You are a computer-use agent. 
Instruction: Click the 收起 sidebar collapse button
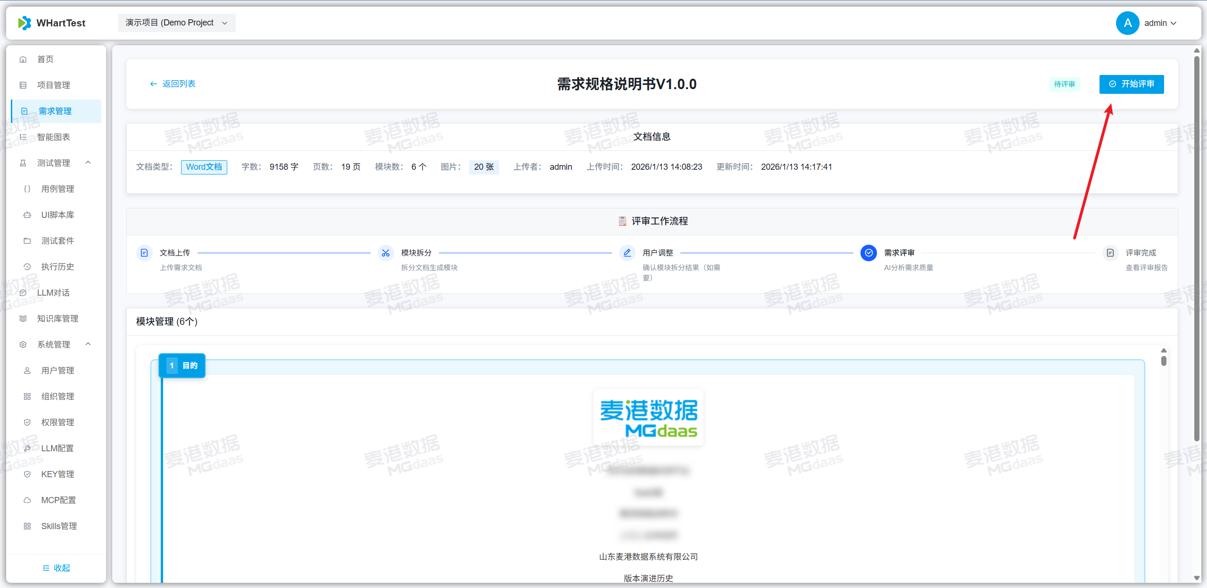[x=56, y=568]
